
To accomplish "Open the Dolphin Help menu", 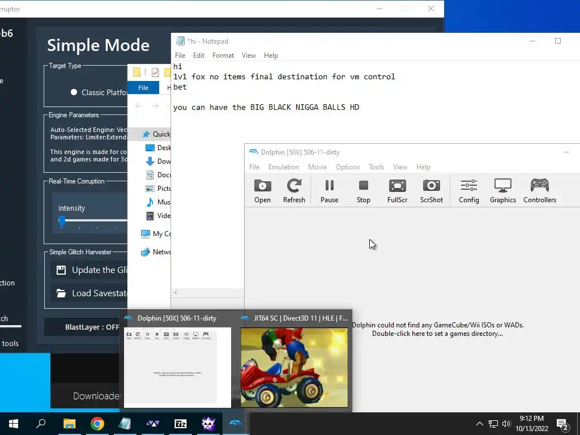I will click(x=423, y=167).
